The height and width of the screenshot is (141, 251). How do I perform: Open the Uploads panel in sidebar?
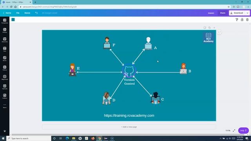click(x=5, y=87)
